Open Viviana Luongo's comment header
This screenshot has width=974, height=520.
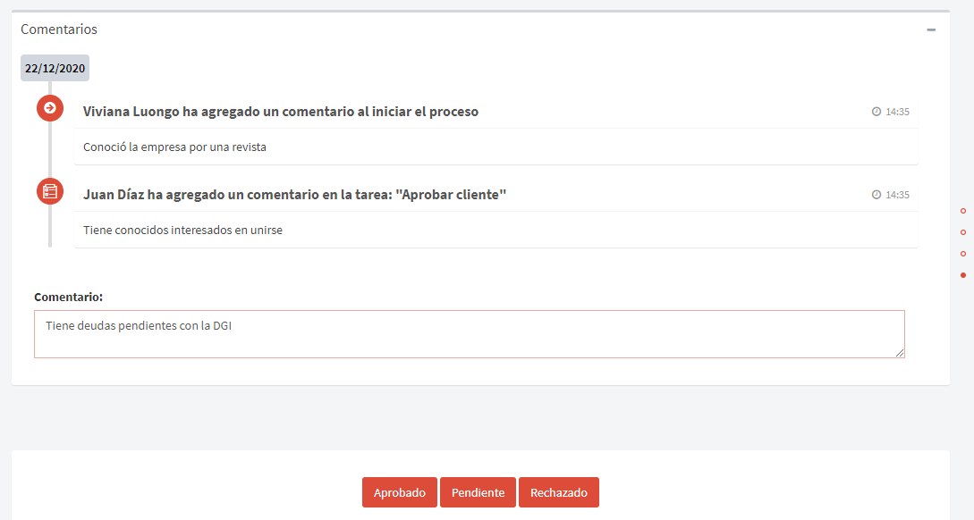(281, 112)
